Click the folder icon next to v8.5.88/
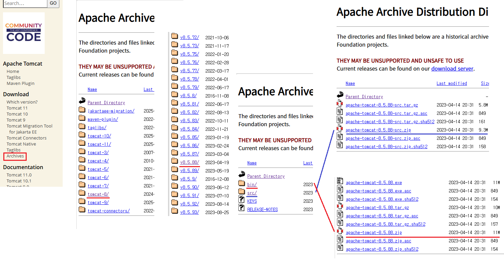This screenshot has width=504, height=262. tap(175, 161)
